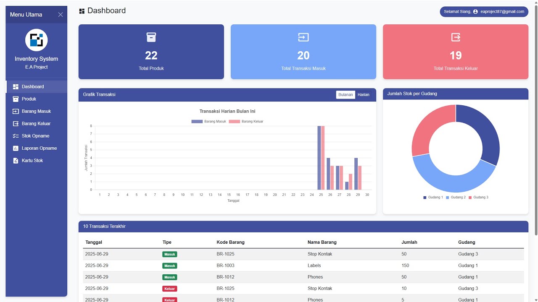Click the Jumlah Stok per Gudang title
This screenshot has height=302, width=538.
tap(412, 94)
